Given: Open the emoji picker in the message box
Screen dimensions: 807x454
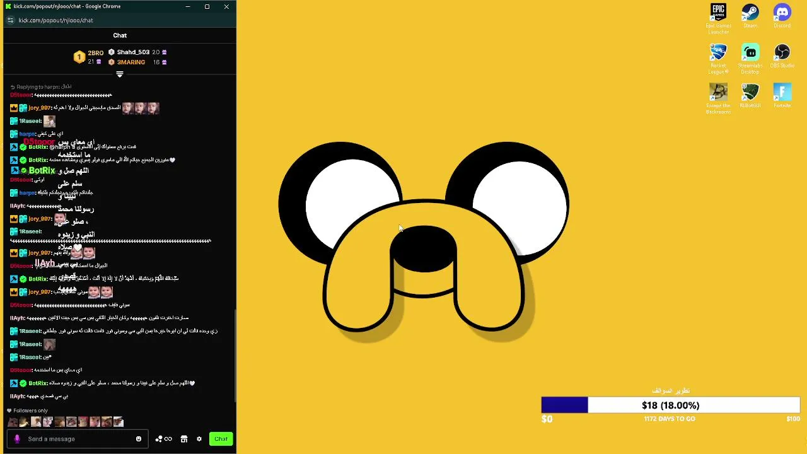Looking at the screenshot, I should [139, 439].
